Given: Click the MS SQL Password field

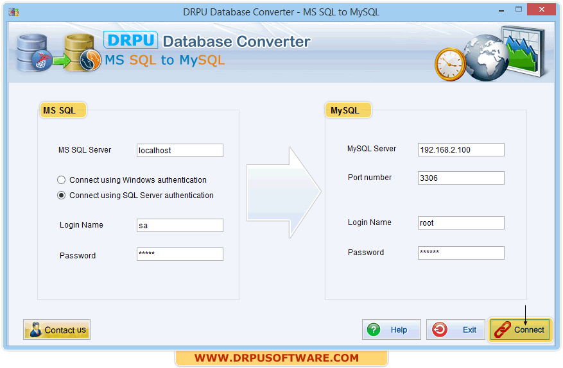Looking at the screenshot, I should (x=180, y=254).
